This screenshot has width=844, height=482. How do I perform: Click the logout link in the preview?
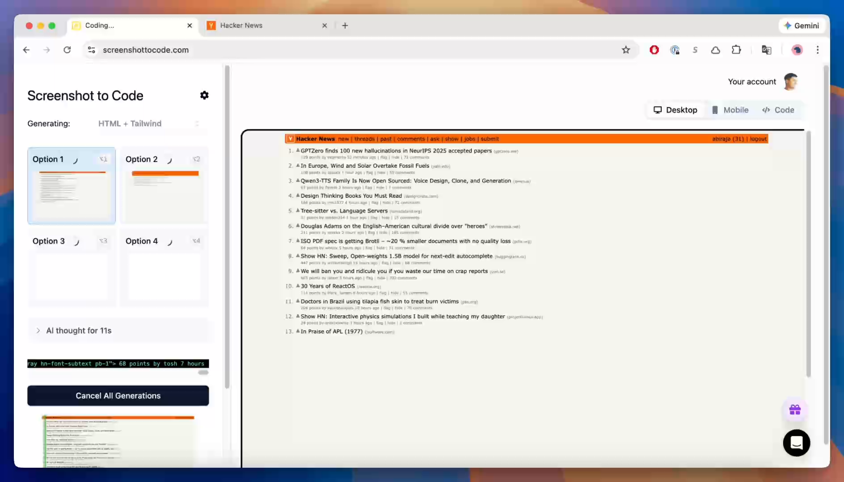click(x=758, y=139)
